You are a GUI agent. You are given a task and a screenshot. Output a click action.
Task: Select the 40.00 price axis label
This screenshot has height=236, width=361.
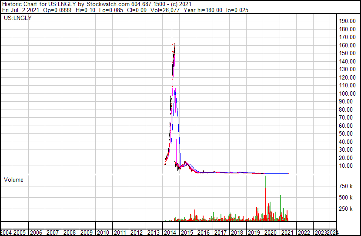(x=346, y=142)
